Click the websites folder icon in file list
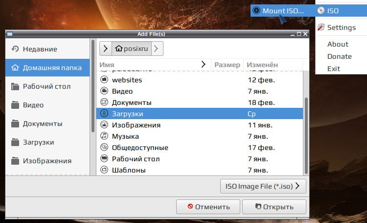367x223 pixels. coord(104,79)
